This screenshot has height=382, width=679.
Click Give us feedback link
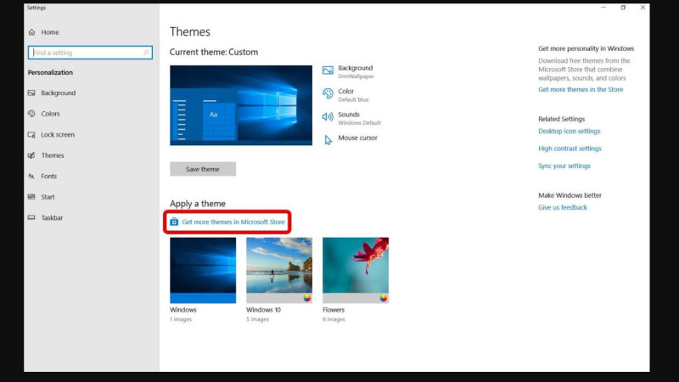(563, 208)
